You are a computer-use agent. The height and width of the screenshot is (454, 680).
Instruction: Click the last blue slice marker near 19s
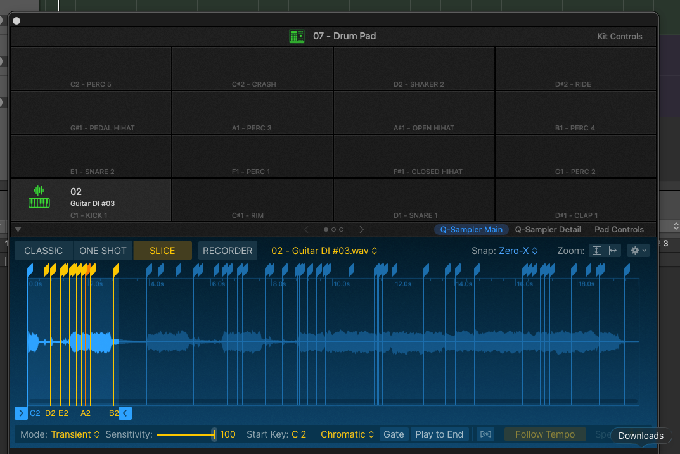[627, 271]
